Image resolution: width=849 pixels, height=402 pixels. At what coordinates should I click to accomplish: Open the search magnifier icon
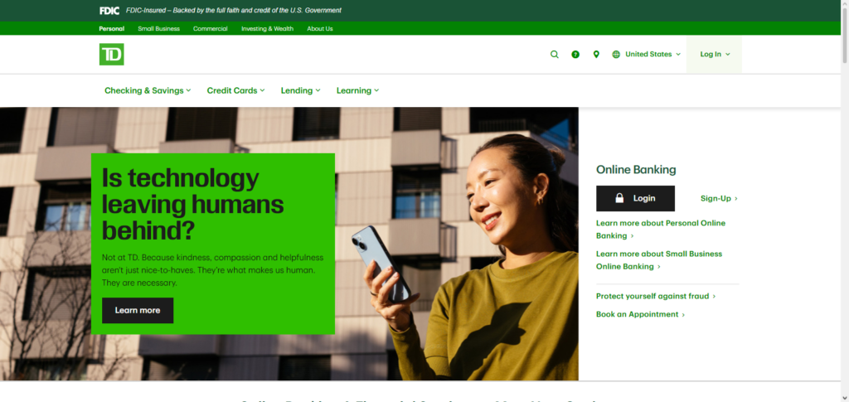[x=555, y=54]
